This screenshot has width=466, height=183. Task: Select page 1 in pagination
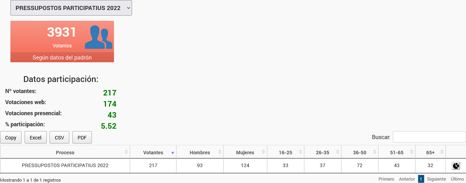pyautogui.click(x=421, y=179)
